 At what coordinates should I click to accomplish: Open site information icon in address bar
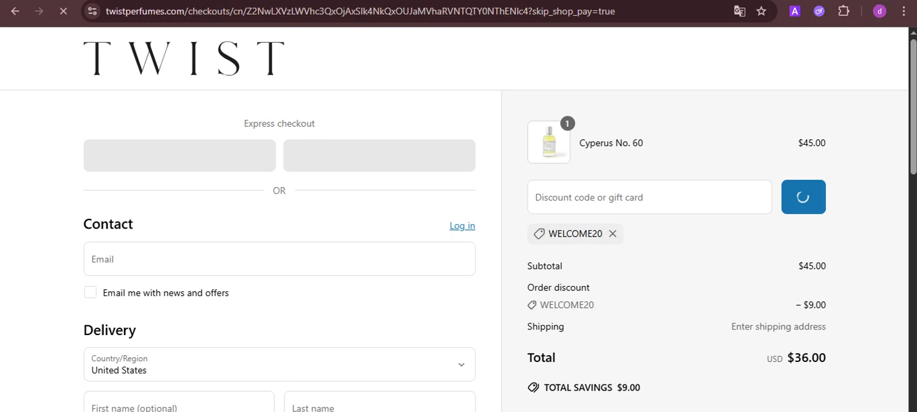[92, 11]
